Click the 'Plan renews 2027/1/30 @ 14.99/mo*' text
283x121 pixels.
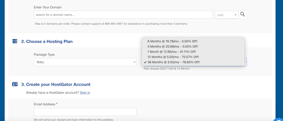pyautogui.click(x=167, y=69)
